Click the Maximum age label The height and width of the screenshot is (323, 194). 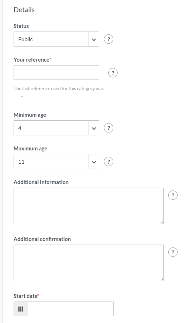coord(30,148)
